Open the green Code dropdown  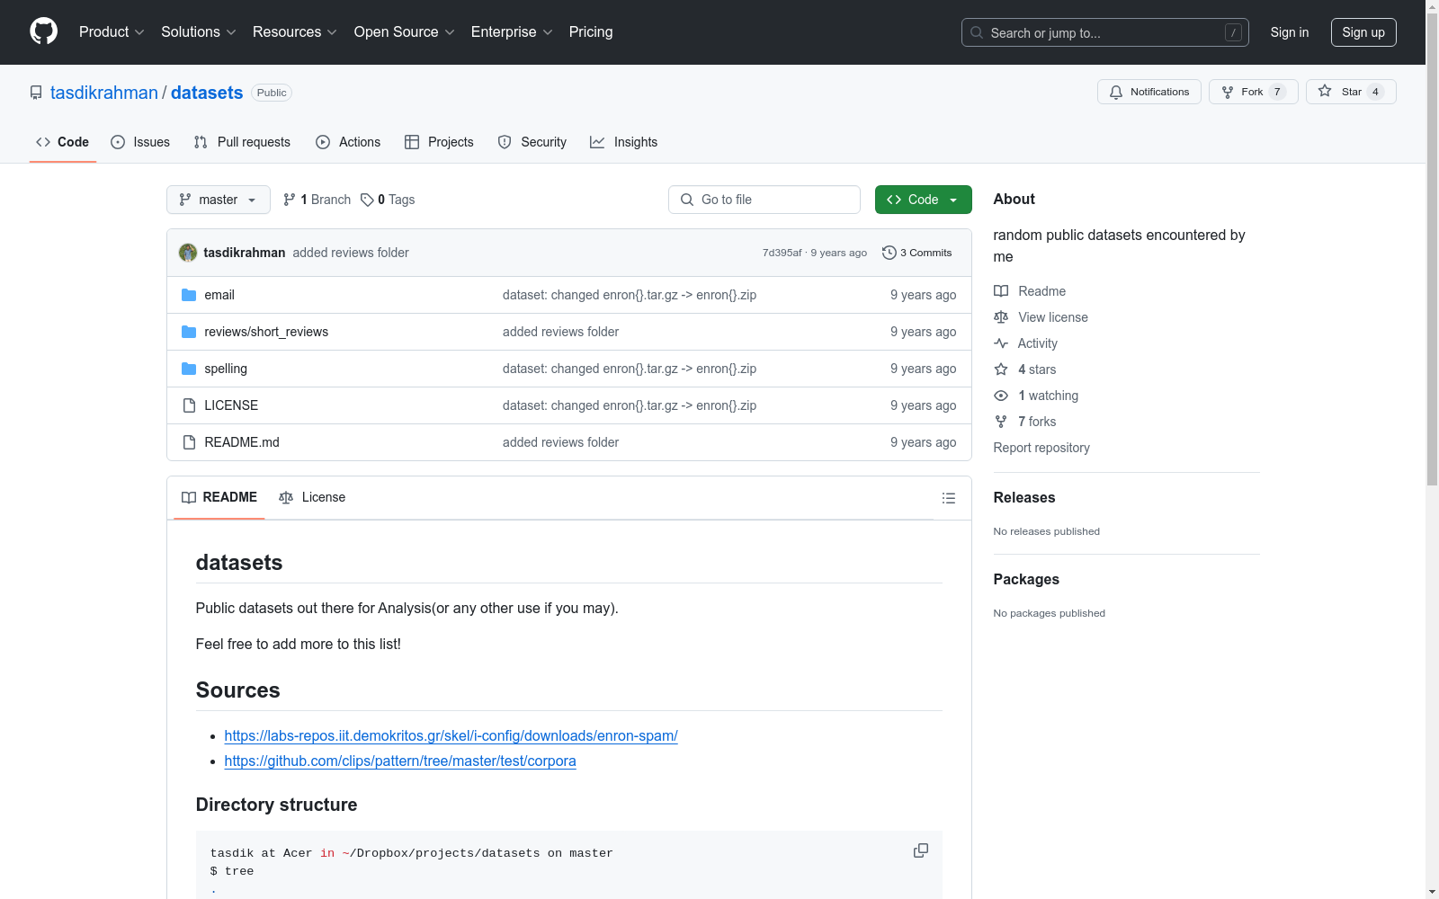click(923, 200)
